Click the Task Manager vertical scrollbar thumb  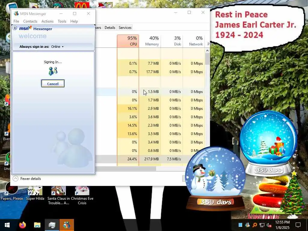pos(207,59)
